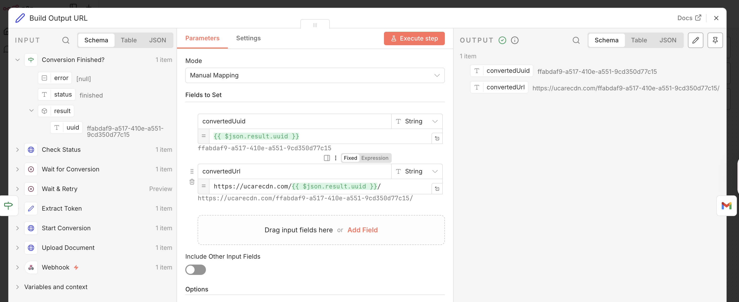Click the Add Field link
This screenshot has height=302, width=739.
click(x=362, y=230)
